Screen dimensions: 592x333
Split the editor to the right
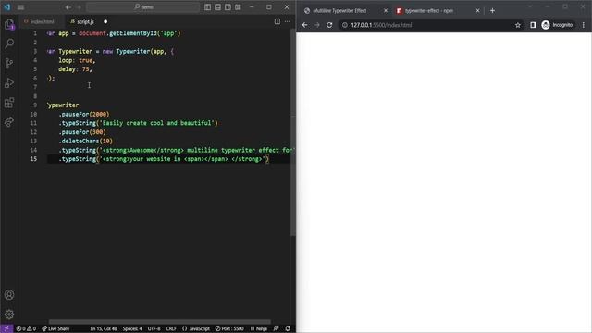(277, 21)
